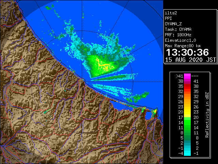The width and height of the screenshot is (218, 164).
Task: Click the magenta >41 dBZ legend color
Action: (187, 76)
